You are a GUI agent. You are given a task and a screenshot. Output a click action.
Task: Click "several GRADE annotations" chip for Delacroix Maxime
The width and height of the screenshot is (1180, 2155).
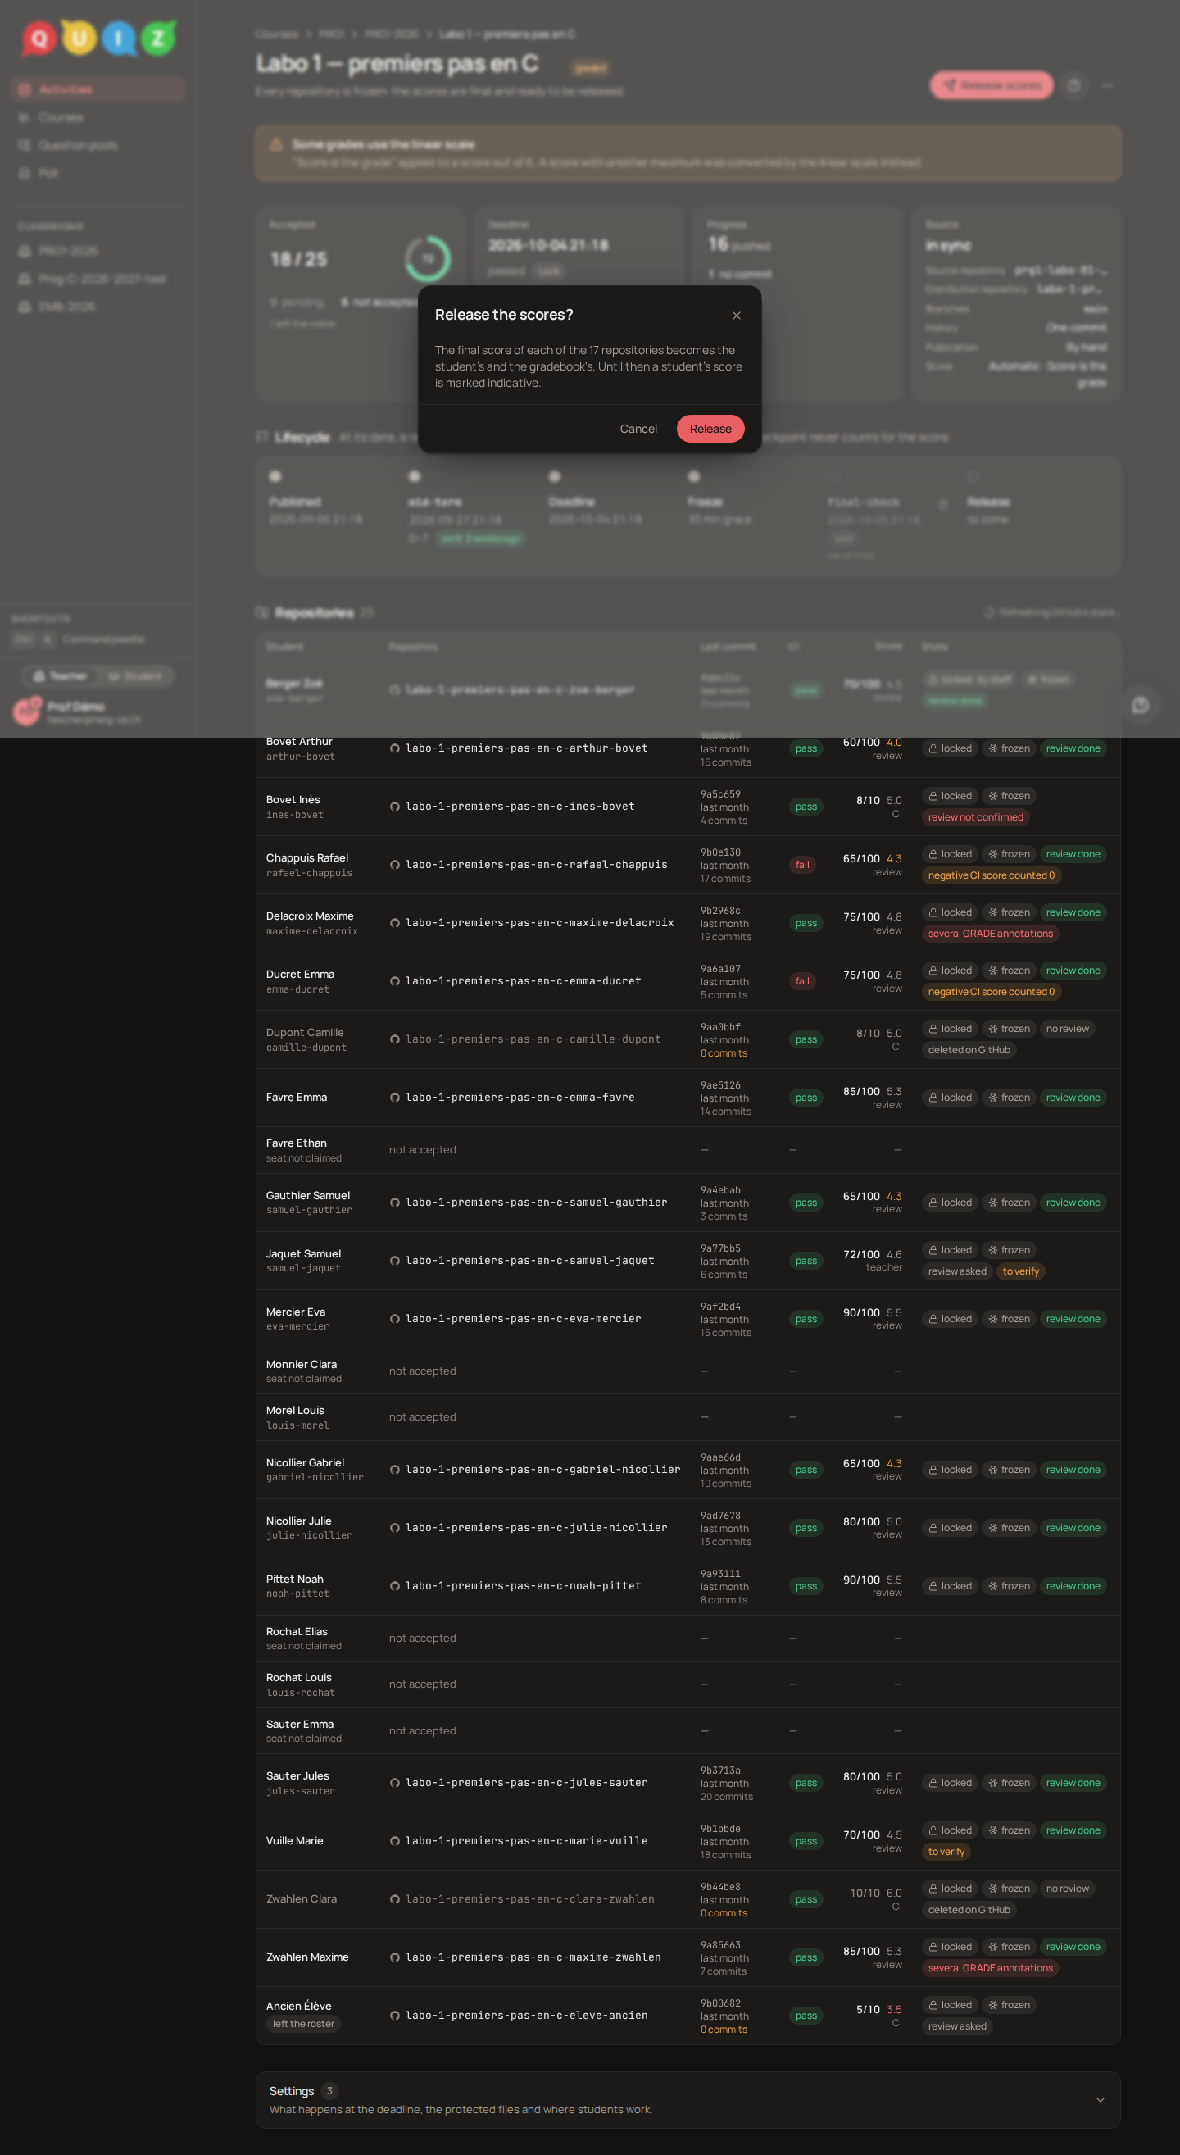coord(990,934)
